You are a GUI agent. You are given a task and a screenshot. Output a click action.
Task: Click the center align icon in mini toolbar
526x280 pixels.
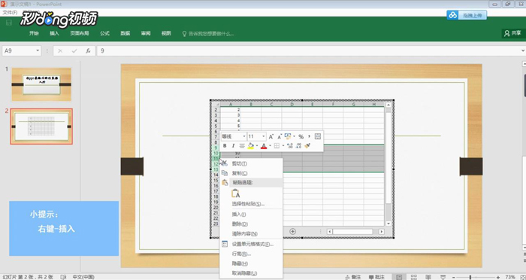pyautogui.click(x=242, y=146)
